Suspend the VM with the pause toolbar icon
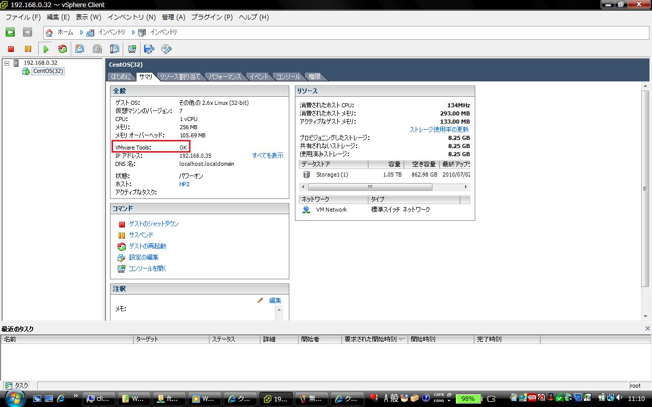Screen dimensions: 652x407 28,49
